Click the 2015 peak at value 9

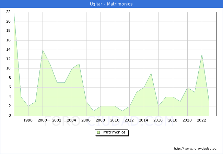click(151, 73)
